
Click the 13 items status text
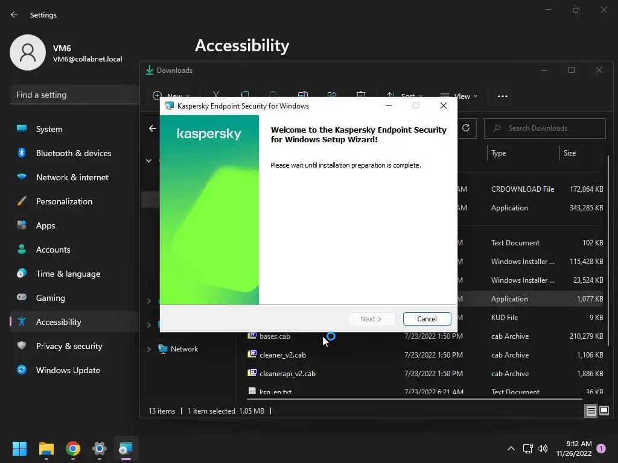(x=162, y=411)
